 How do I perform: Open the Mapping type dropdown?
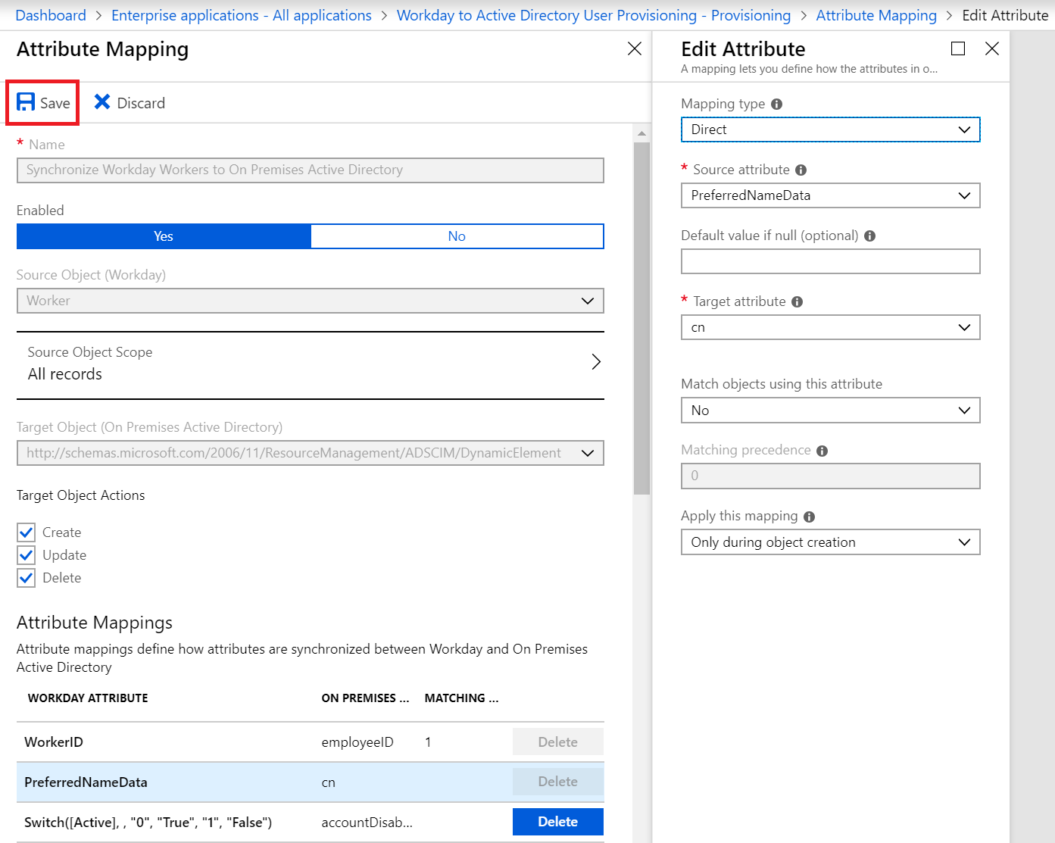pyautogui.click(x=830, y=130)
